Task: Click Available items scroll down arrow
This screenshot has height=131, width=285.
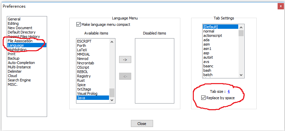Action: (x=112, y=100)
